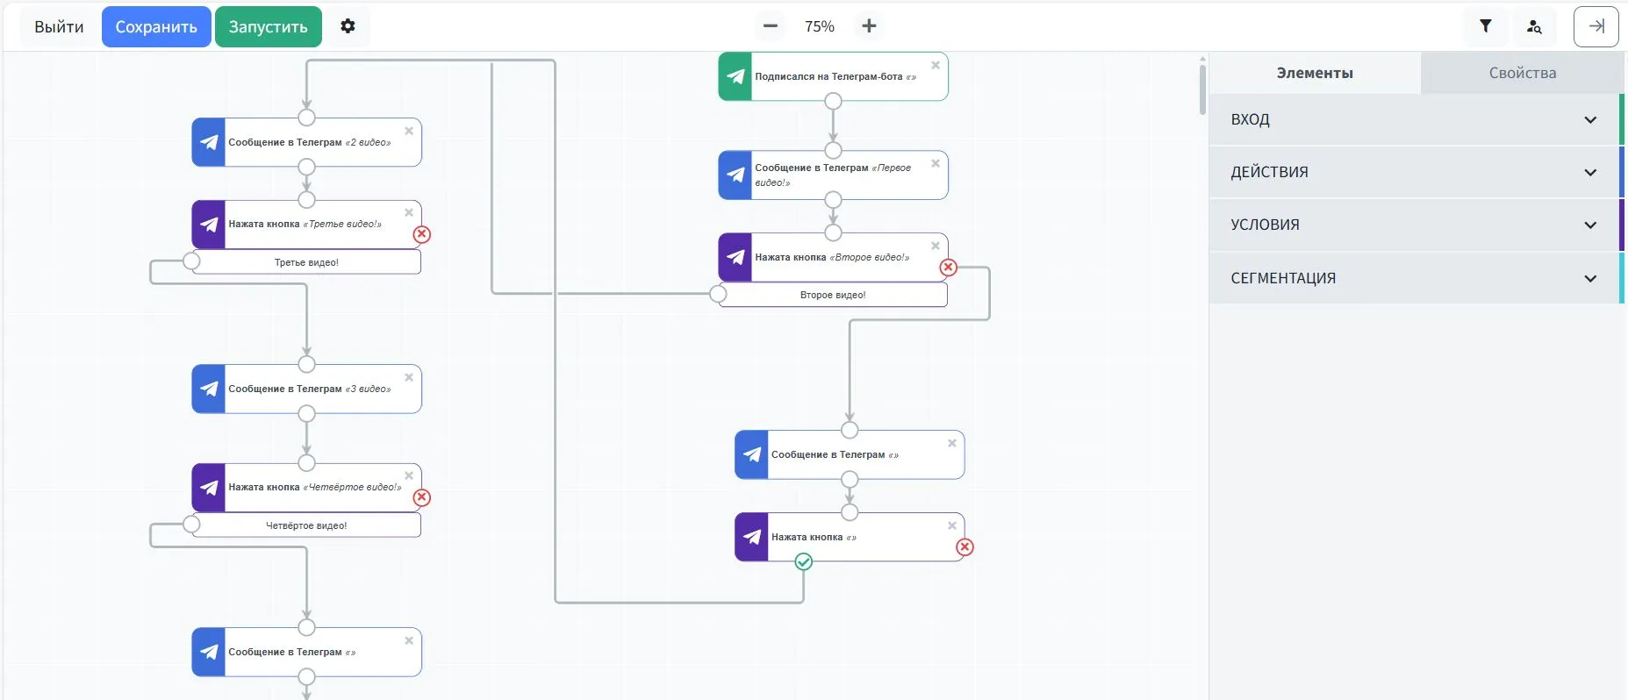This screenshot has width=1628, height=700.
Task: Collapse the side panel with the arrow icon
Action: 1596,26
